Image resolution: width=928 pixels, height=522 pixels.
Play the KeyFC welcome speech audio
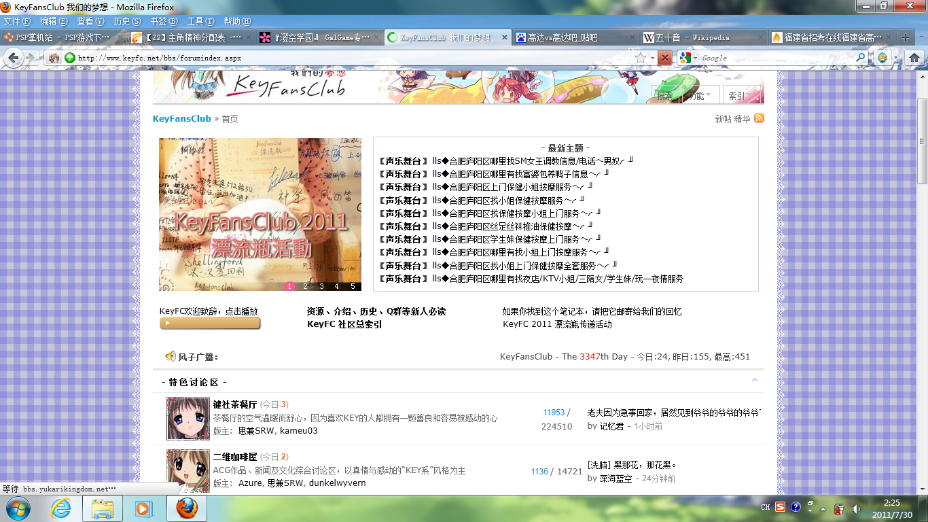tap(210, 324)
